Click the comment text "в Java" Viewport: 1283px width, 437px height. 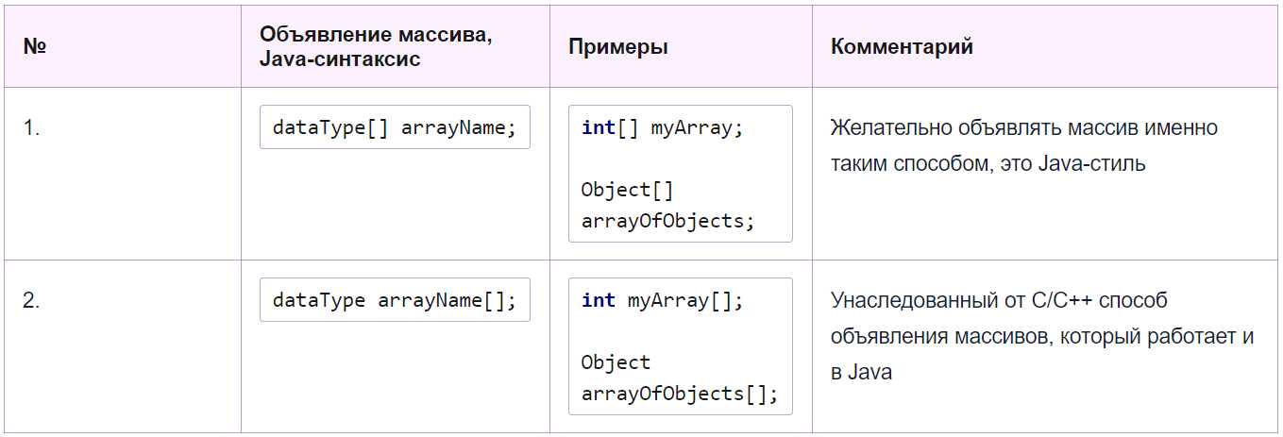tap(861, 372)
